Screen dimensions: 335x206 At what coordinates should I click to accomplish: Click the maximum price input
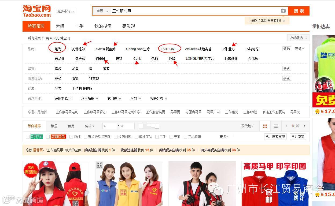point(127,126)
